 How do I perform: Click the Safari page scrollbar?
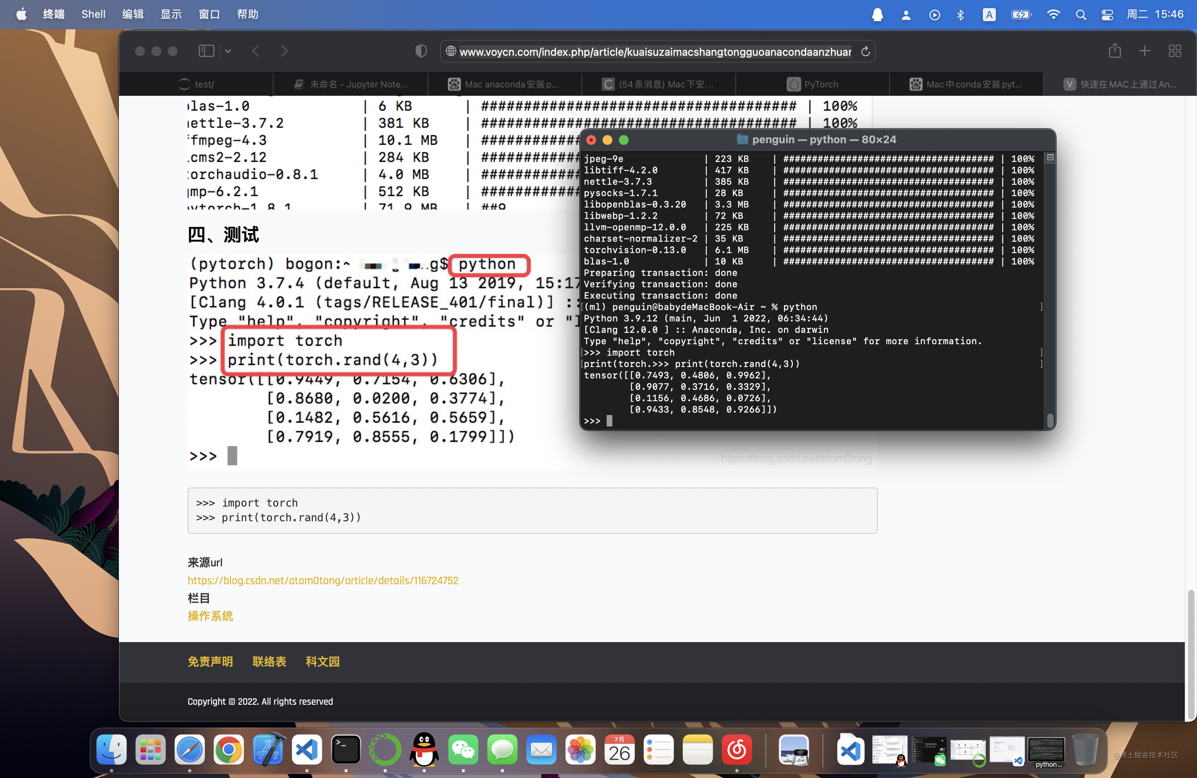(1190, 654)
